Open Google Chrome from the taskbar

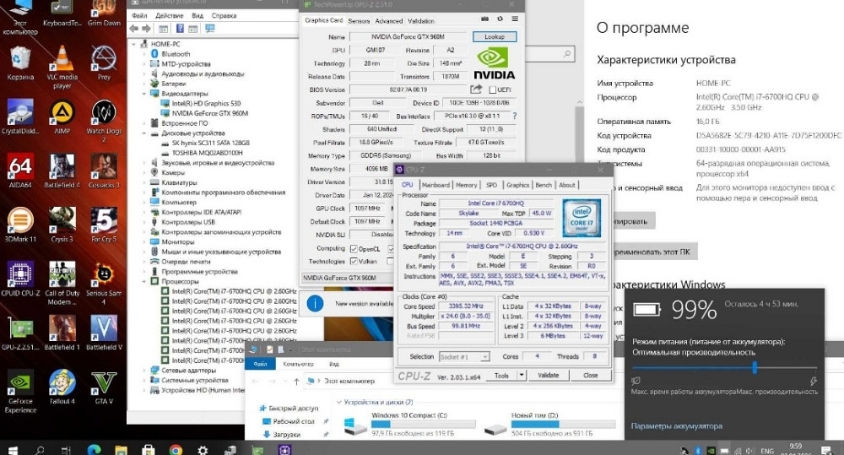point(176,450)
